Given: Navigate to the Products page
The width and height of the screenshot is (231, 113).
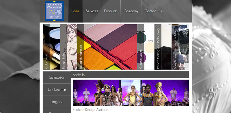Looking at the screenshot, I should pyautogui.click(x=111, y=11).
